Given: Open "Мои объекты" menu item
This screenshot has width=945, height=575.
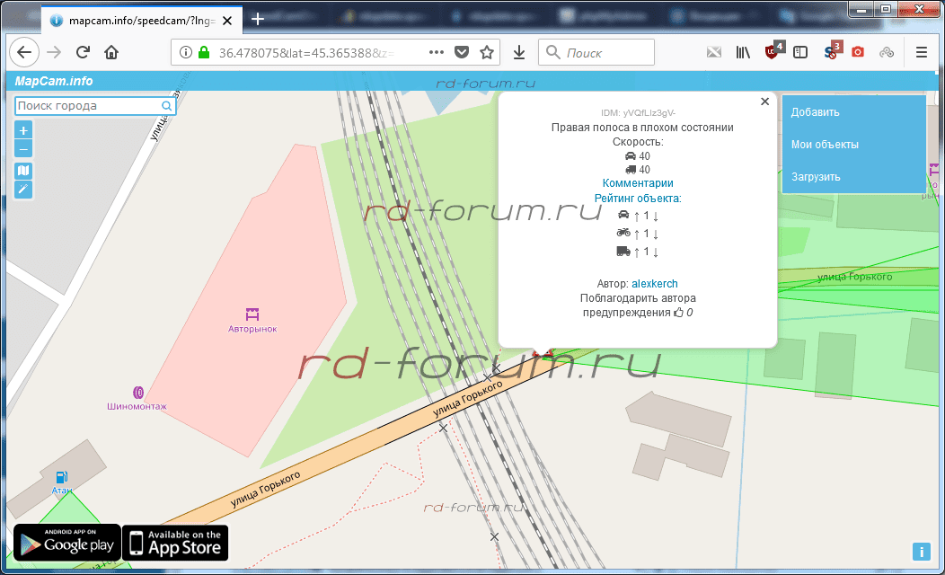Looking at the screenshot, I should point(825,145).
